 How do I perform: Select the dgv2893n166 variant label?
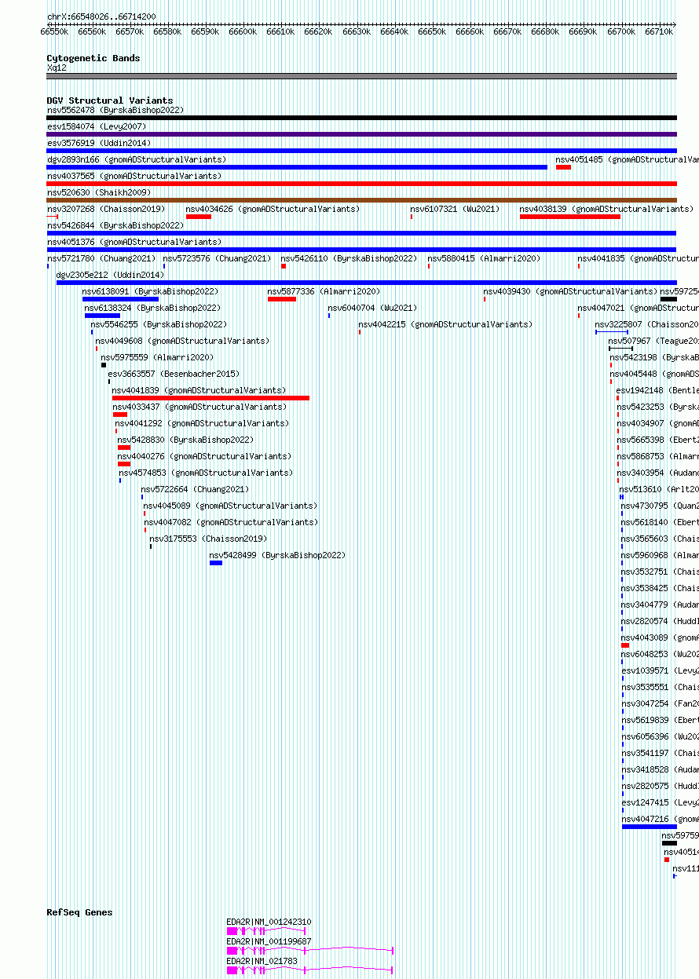[x=137, y=159]
